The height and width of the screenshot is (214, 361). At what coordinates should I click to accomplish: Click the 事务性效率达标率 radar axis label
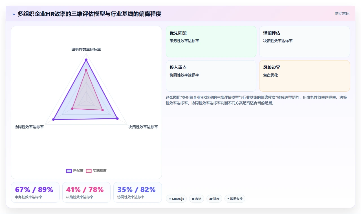[86, 49]
